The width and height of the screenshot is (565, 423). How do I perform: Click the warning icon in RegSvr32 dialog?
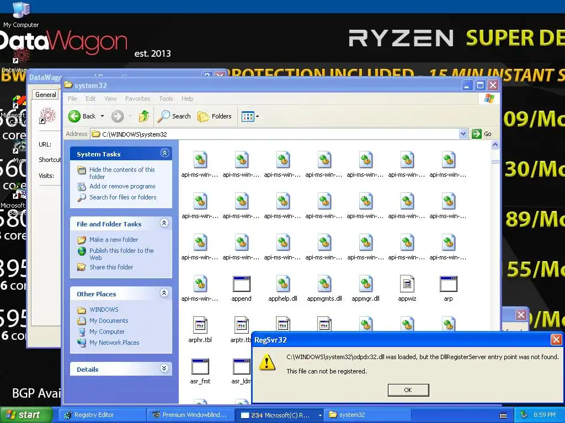coord(267,362)
